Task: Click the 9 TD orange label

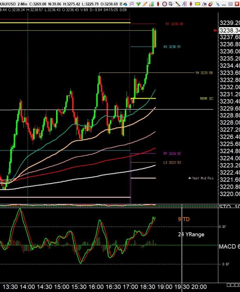Action: pos(184,219)
